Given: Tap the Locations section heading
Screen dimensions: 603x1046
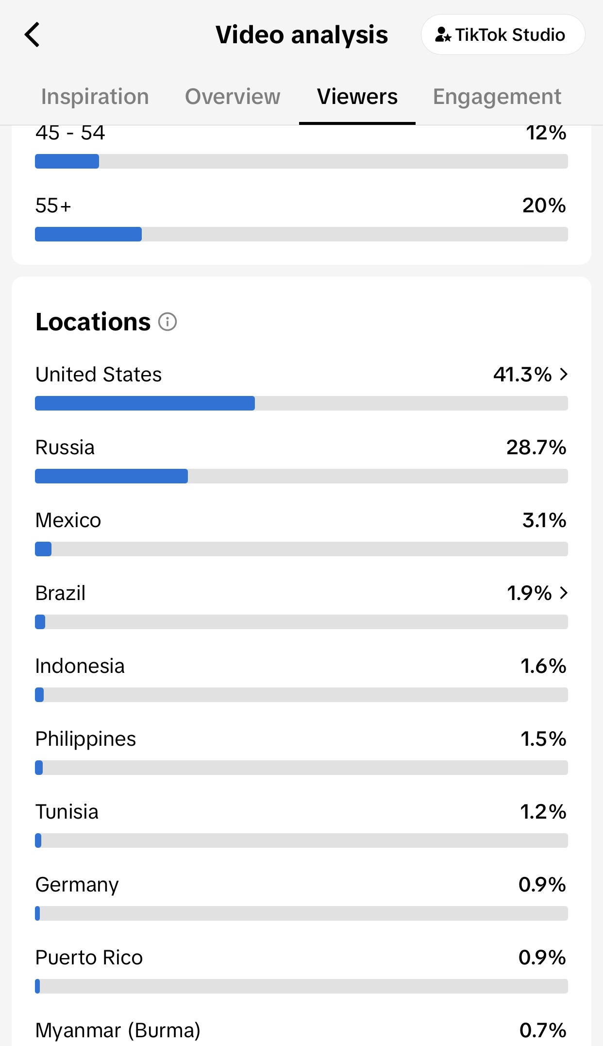Looking at the screenshot, I should pyautogui.click(x=93, y=322).
